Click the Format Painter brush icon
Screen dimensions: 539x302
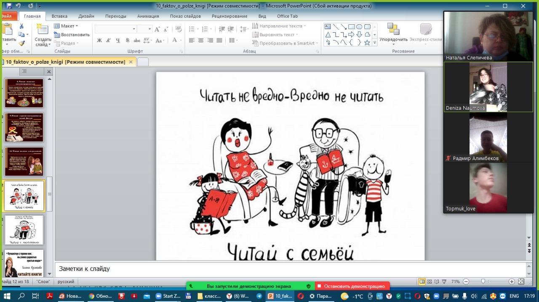click(21, 43)
